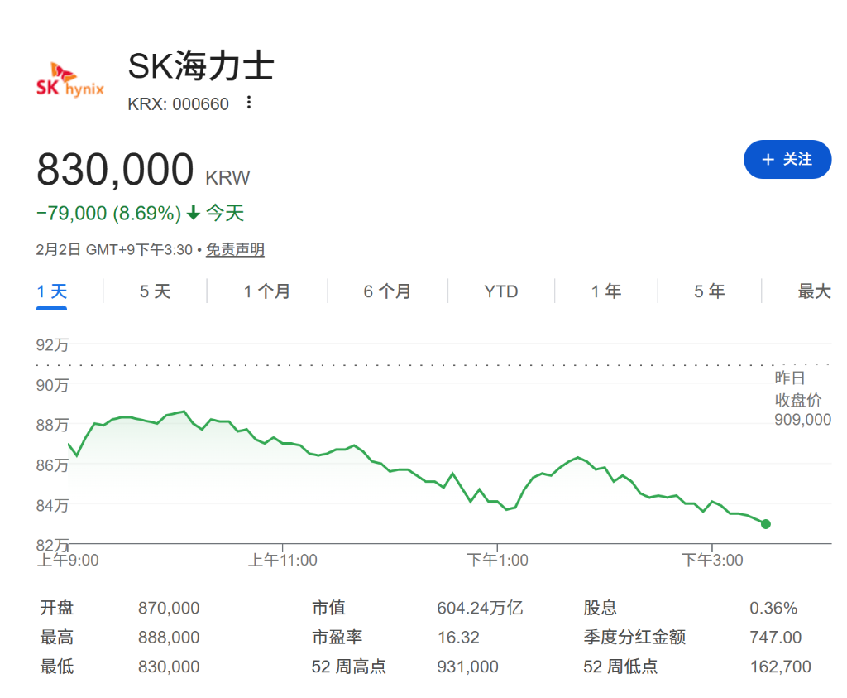847x698 pixels.
Task: Switch to the YTD time range
Action: [500, 291]
